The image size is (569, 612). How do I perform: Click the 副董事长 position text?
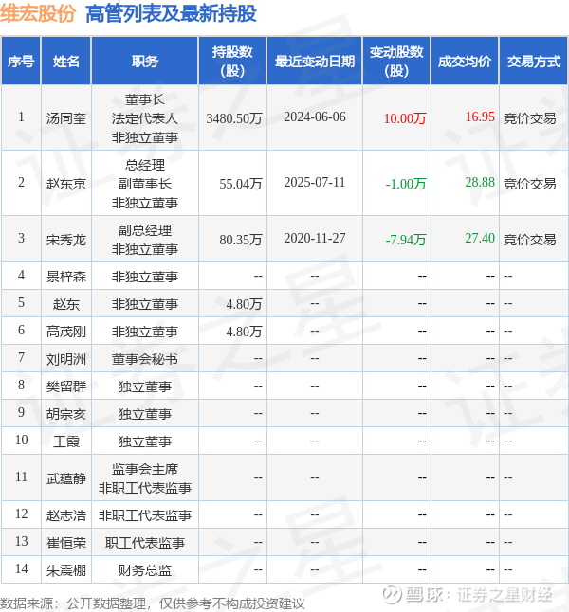pos(144,184)
